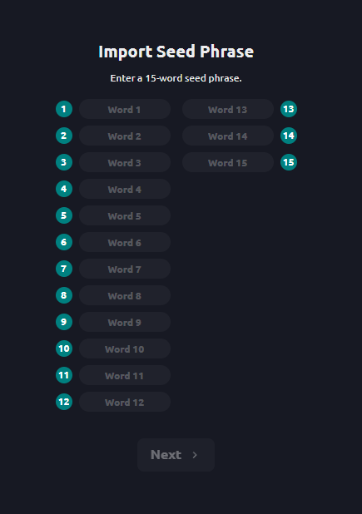Click the teal number 8 badge

[64, 295]
